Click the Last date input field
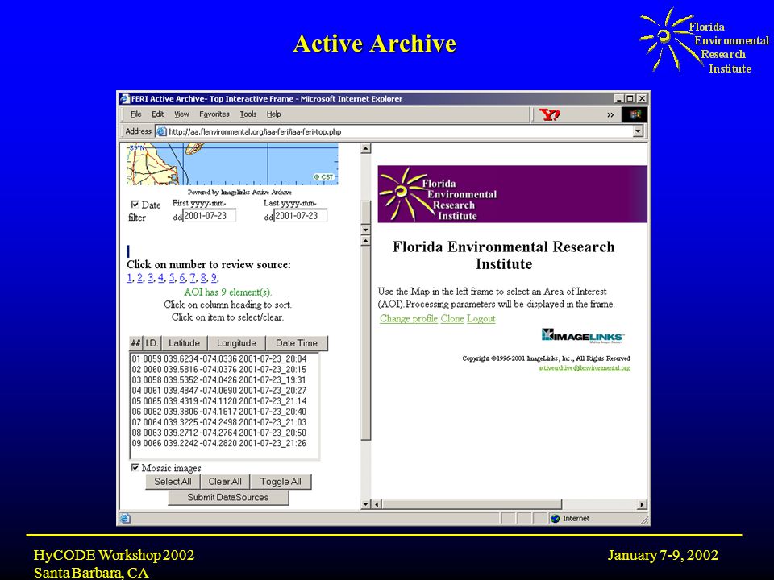The height and width of the screenshot is (580, 774). (301, 216)
